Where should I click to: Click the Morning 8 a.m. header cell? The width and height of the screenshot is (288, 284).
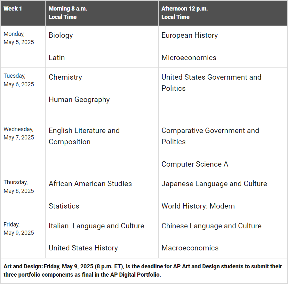click(68, 13)
